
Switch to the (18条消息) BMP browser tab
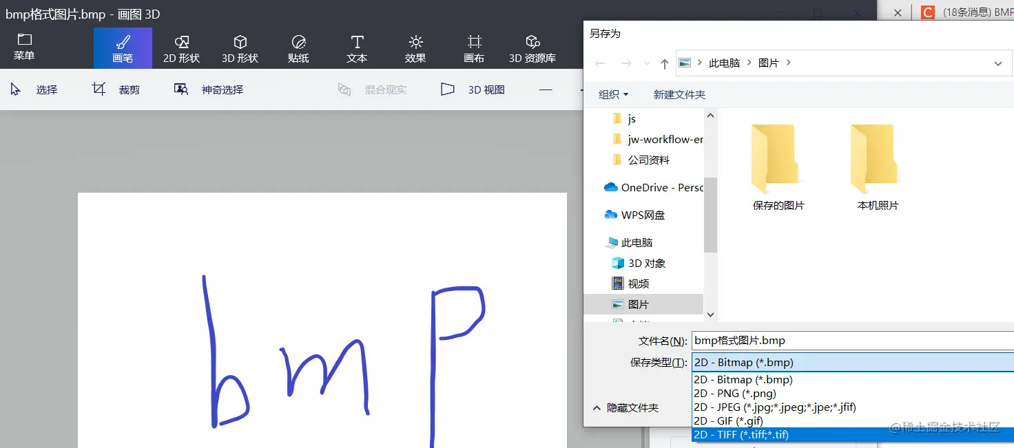(967, 12)
